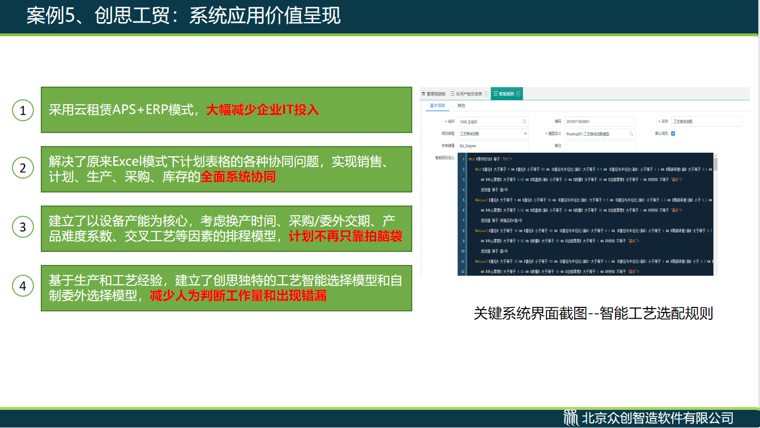760x428 pixels.
Task: Open the 其他 sub-tab
Action: [461, 105]
